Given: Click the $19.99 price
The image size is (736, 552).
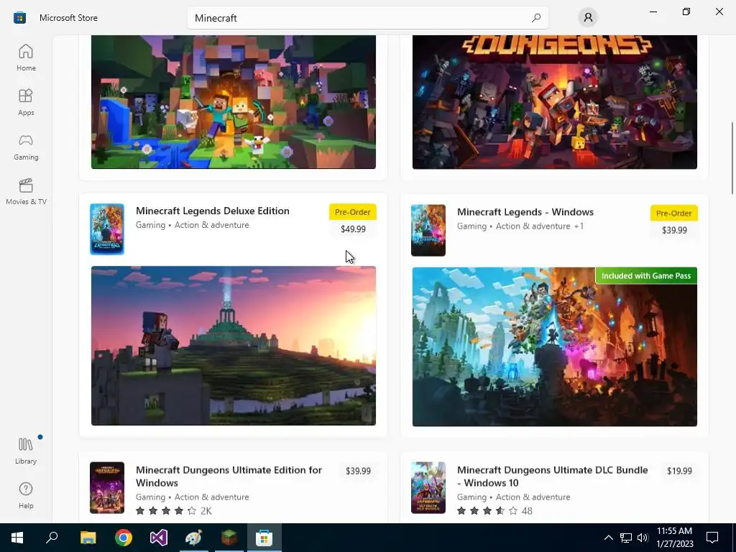Looking at the screenshot, I should click(679, 471).
